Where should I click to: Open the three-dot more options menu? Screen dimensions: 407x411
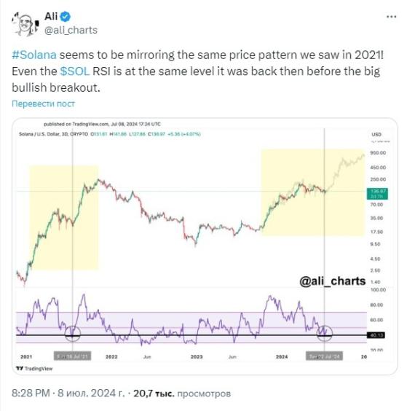[391, 17]
